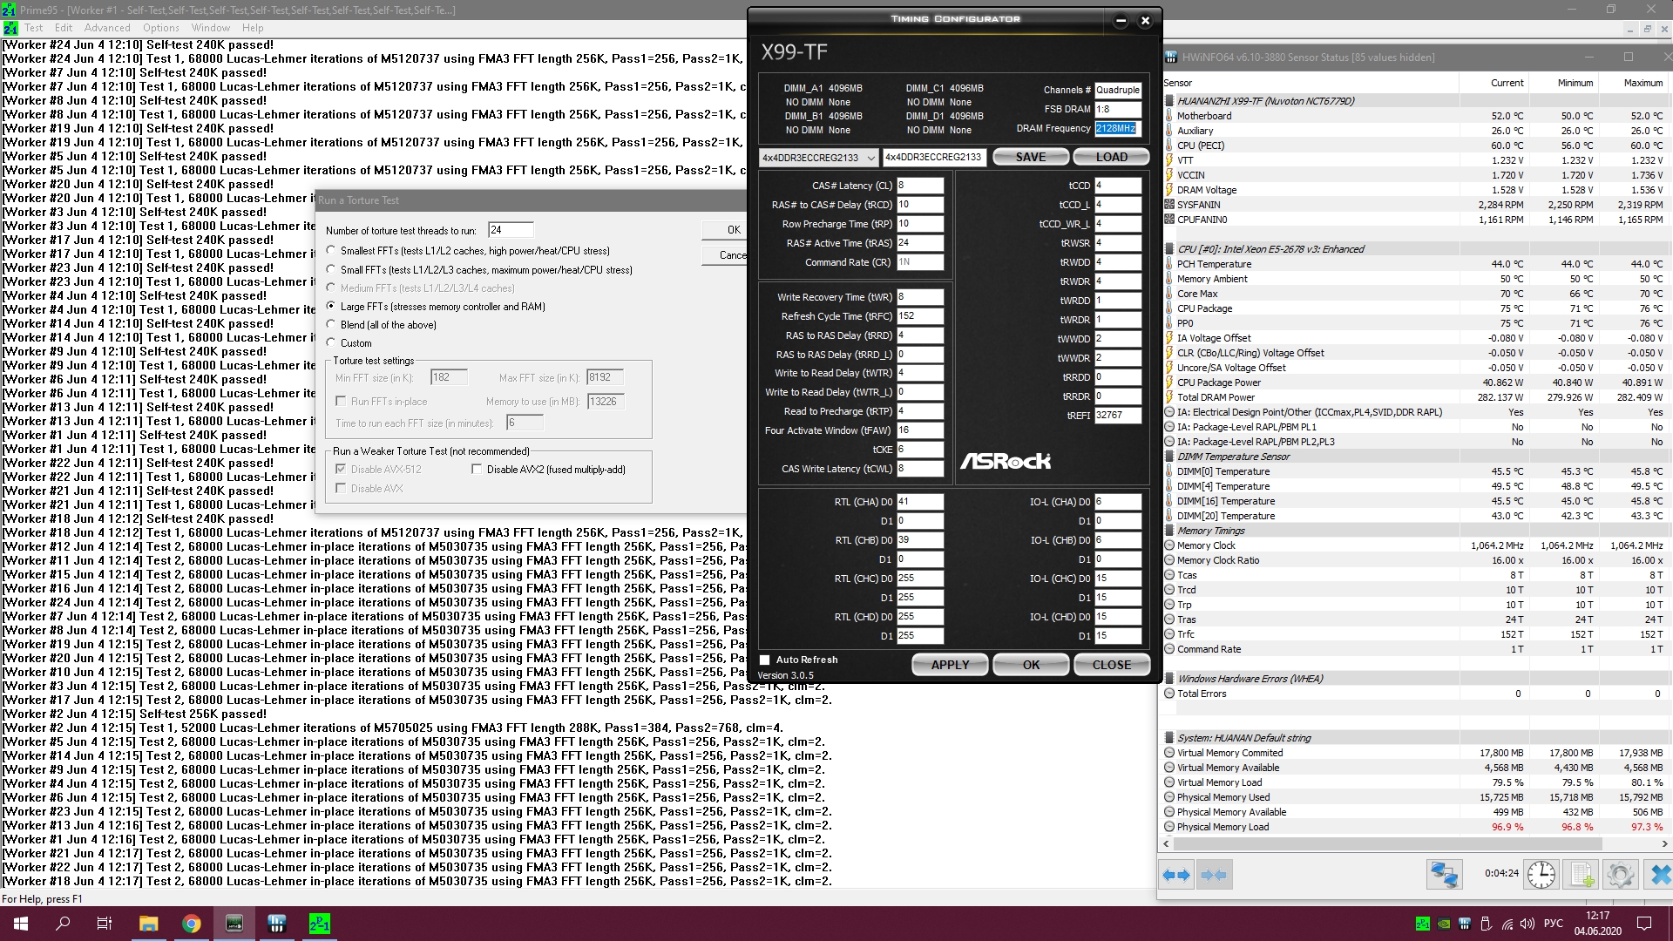
Task: Open HWiNFO remote network monitoring icon
Action: pyautogui.click(x=1444, y=875)
